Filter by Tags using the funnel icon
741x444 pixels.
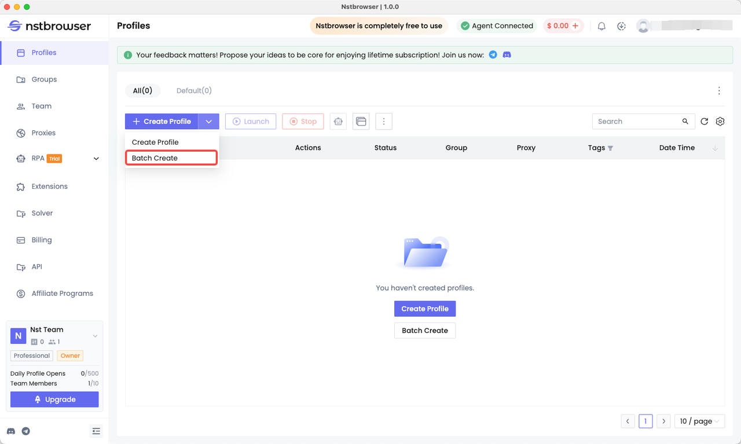[610, 148]
